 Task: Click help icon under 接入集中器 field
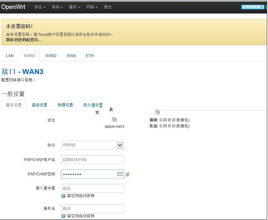point(63,196)
